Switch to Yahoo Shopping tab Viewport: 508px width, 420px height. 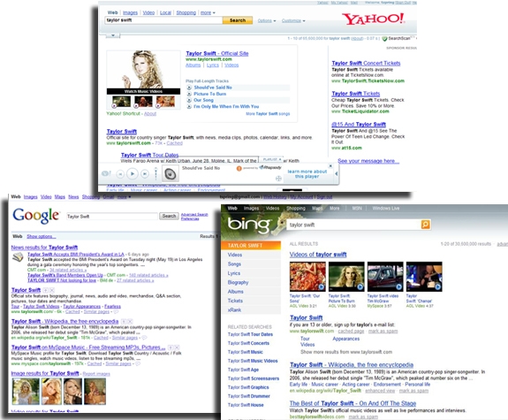click(186, 12)
